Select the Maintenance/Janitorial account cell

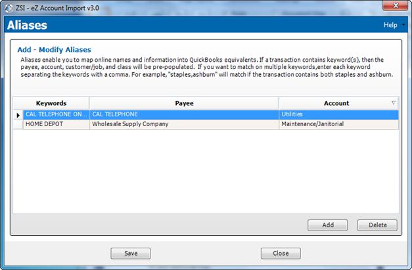(338, 124)
